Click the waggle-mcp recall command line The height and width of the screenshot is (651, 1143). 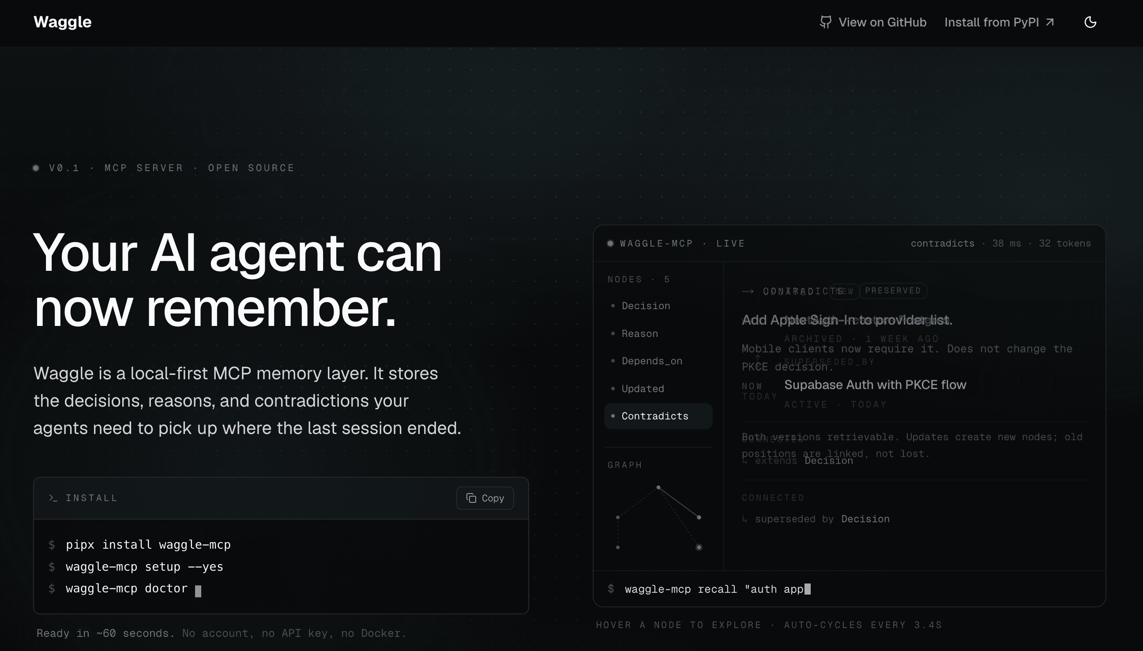point(718,589)
